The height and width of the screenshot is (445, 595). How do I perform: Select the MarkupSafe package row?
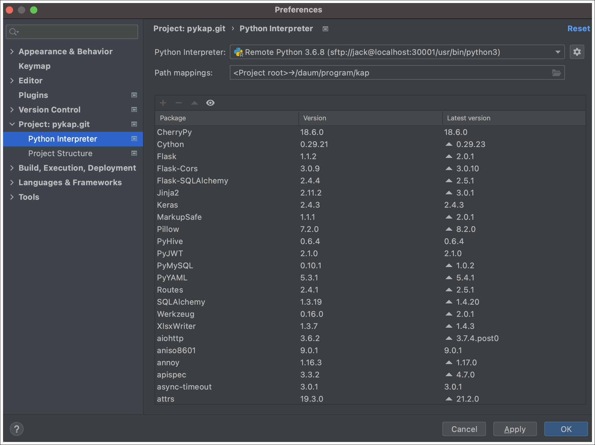(370, 217)
